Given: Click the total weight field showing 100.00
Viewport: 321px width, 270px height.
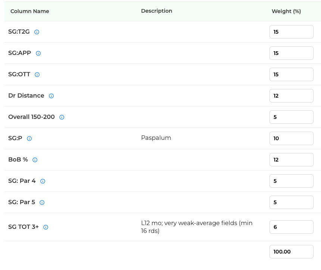Looking at the screenshot, I should [x=291, y=252].
